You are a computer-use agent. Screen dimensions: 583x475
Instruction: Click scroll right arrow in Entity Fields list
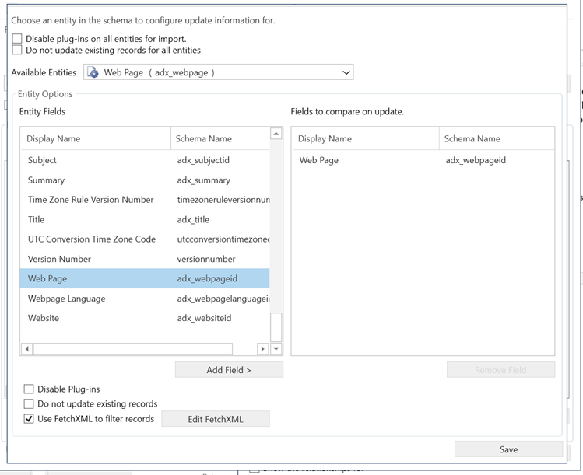[x=262, y=349]
